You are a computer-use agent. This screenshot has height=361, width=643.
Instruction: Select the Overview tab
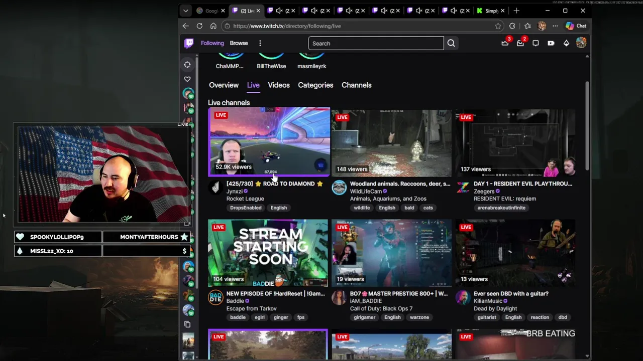pos(224,85)
